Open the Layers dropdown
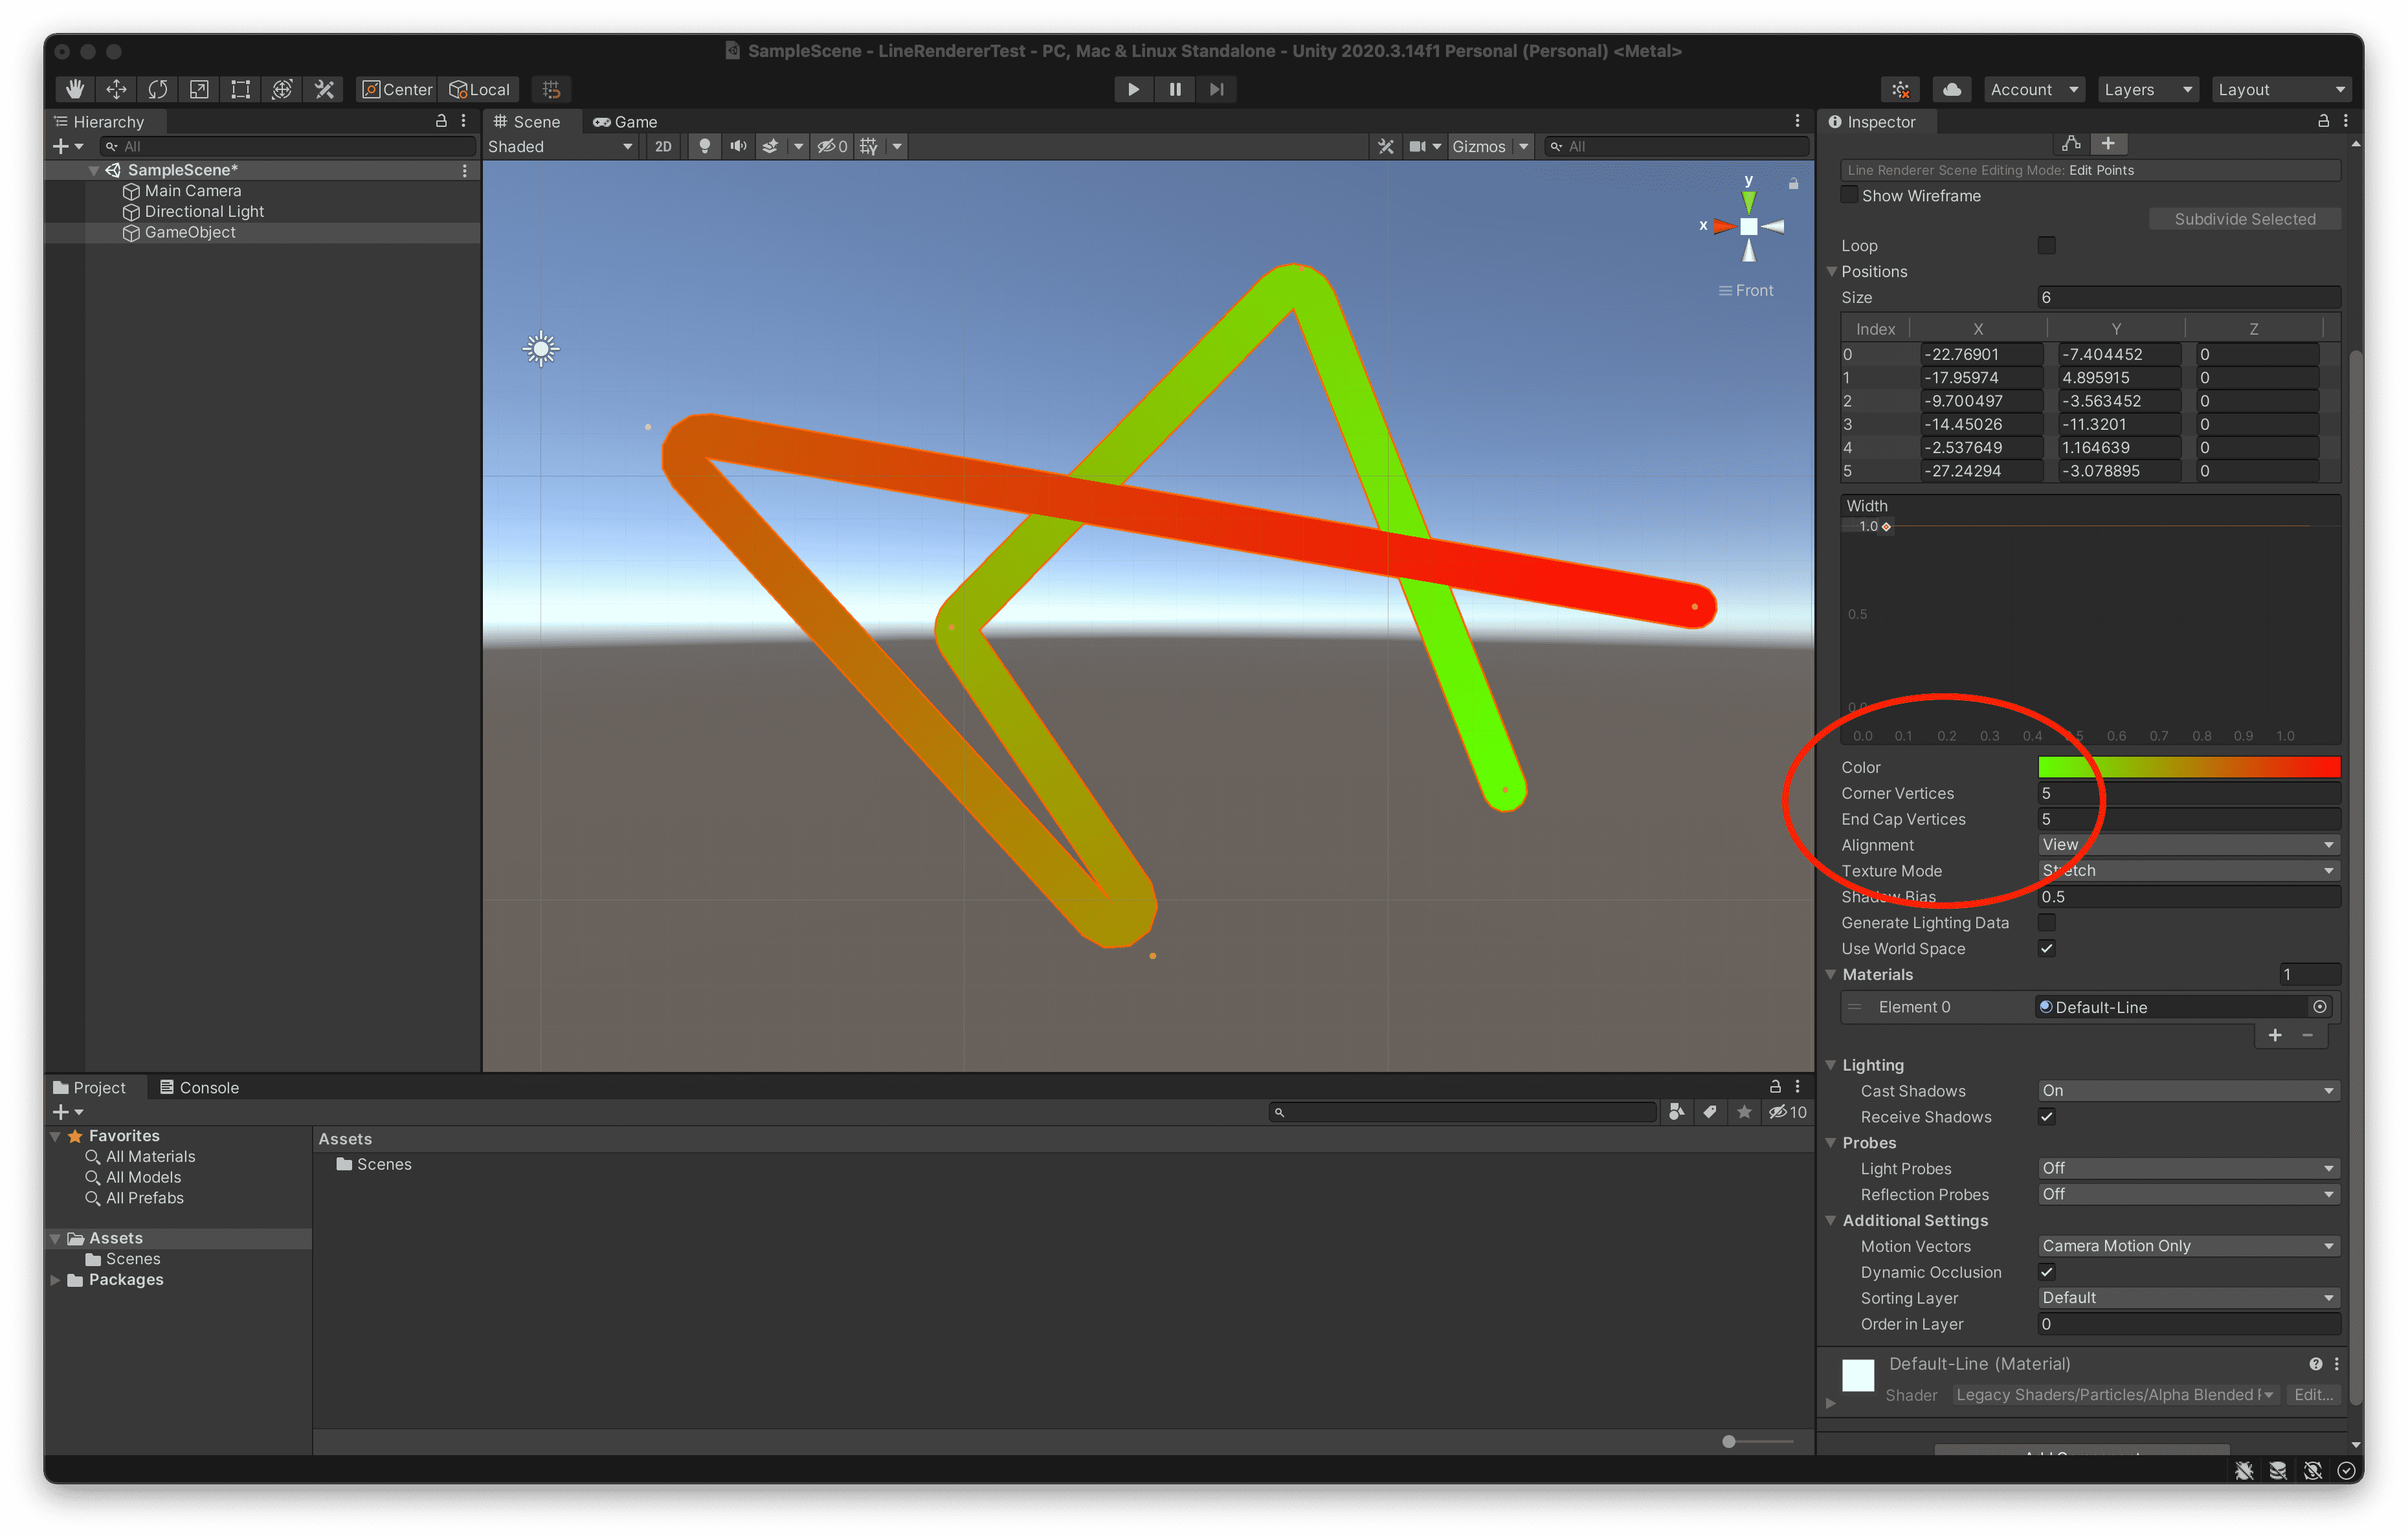The height and width of the screenshot is (1538, 2408). 2147,89
